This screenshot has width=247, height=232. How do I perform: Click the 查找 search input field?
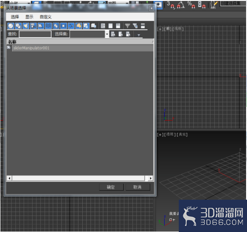(x=35, y=34)
